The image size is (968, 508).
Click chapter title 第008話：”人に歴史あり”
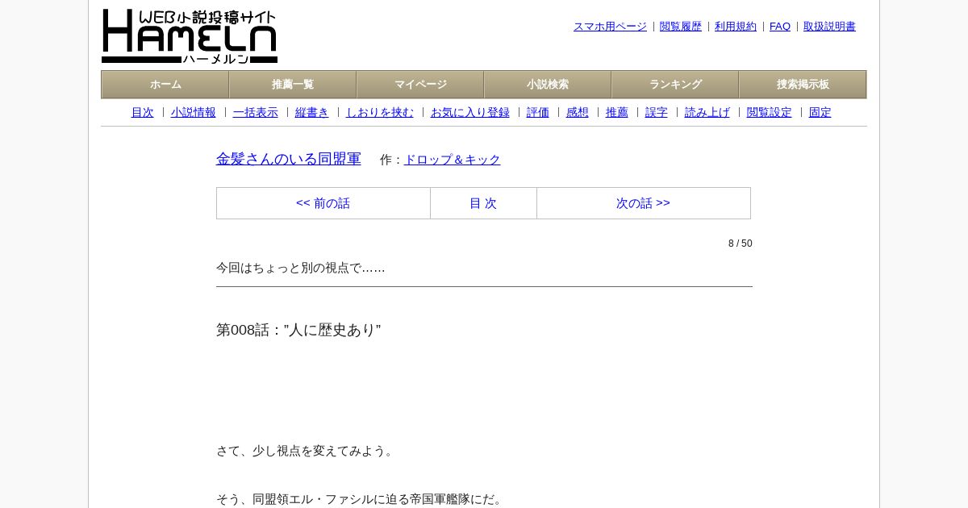click(x=298, y=330)
